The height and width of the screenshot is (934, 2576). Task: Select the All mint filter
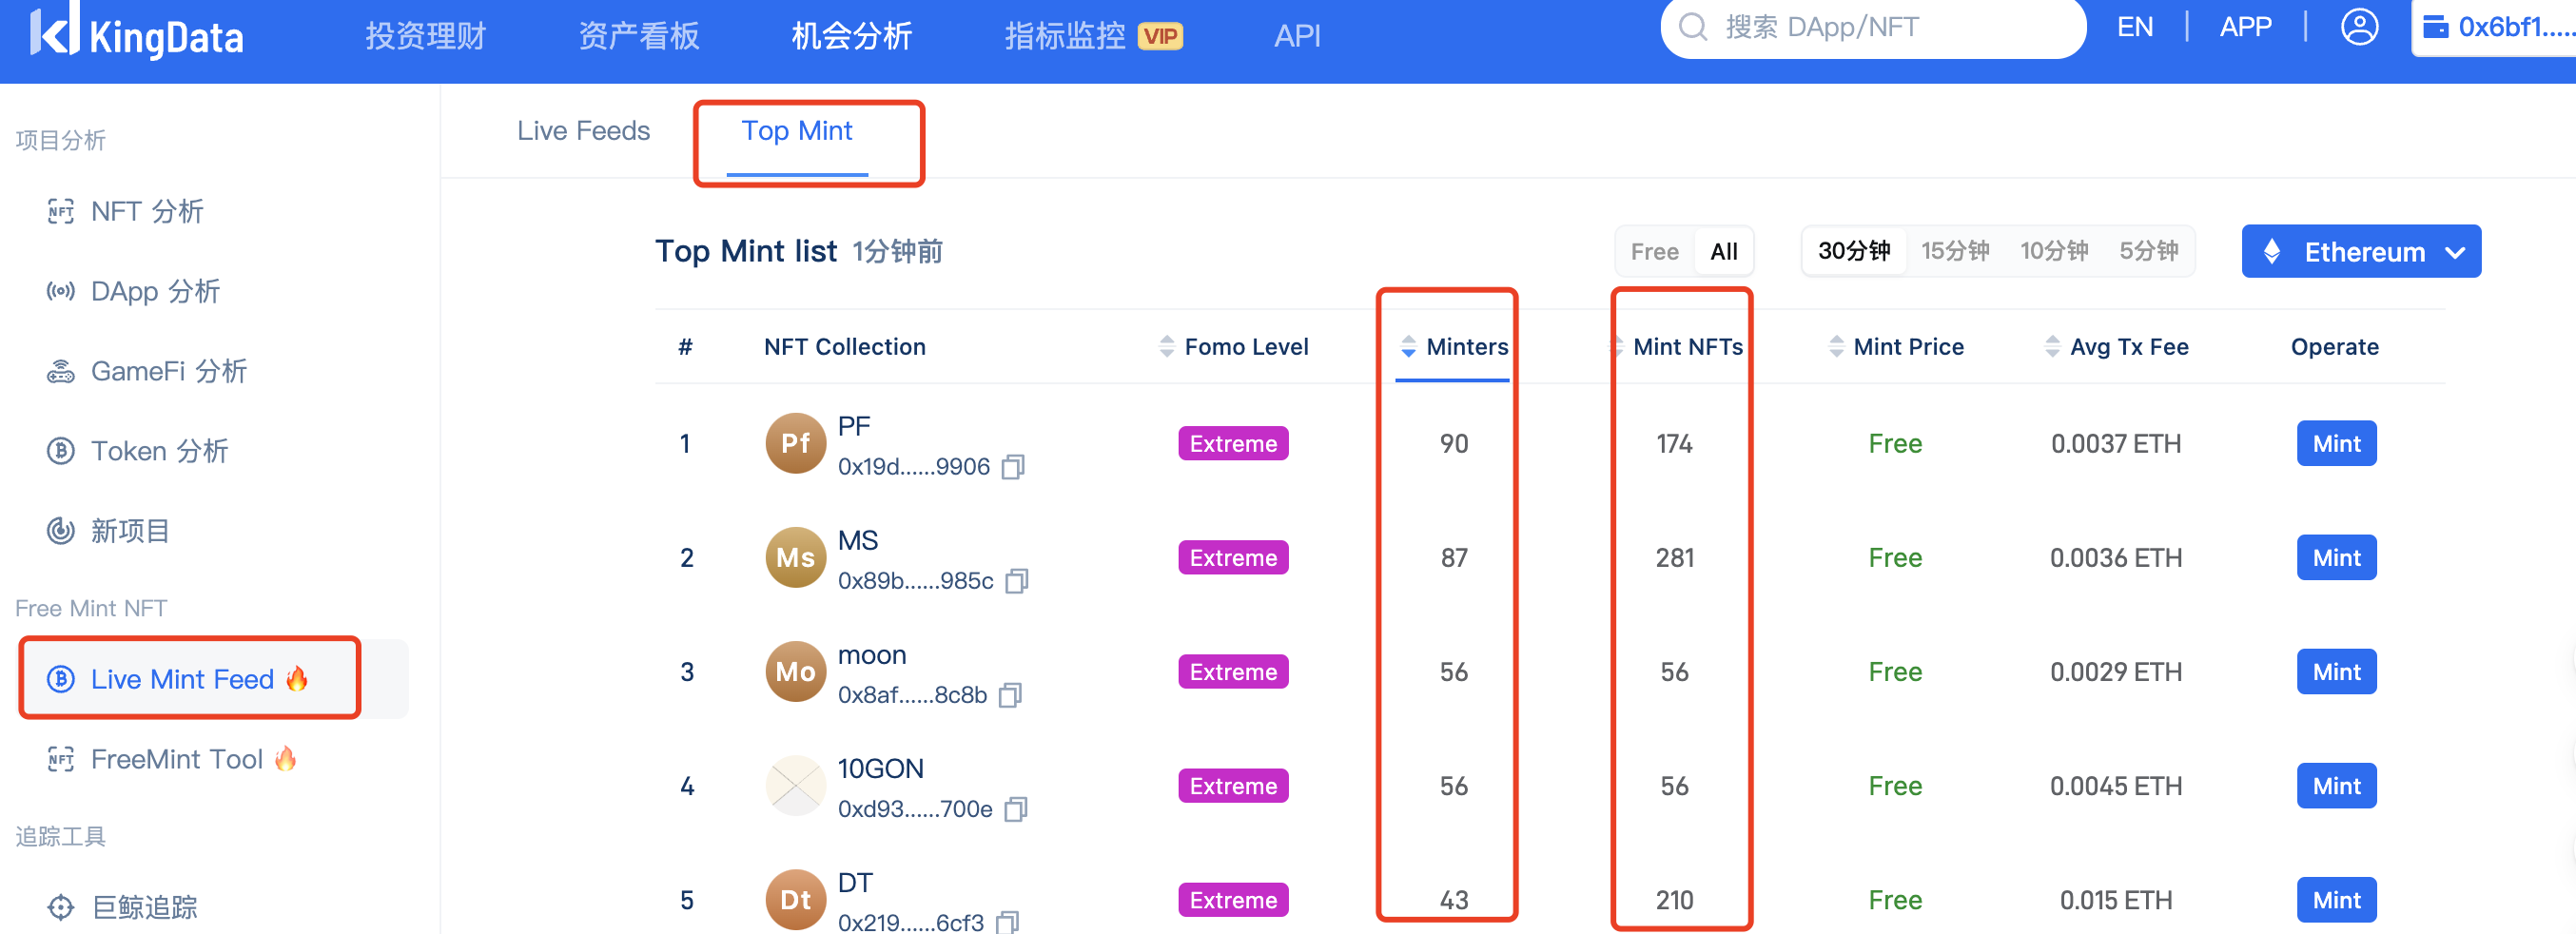pyautogui.click(x=1723, y=251)
